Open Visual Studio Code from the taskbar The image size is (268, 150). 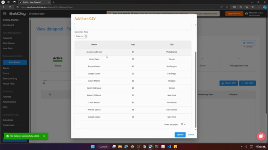pos(169,147)
